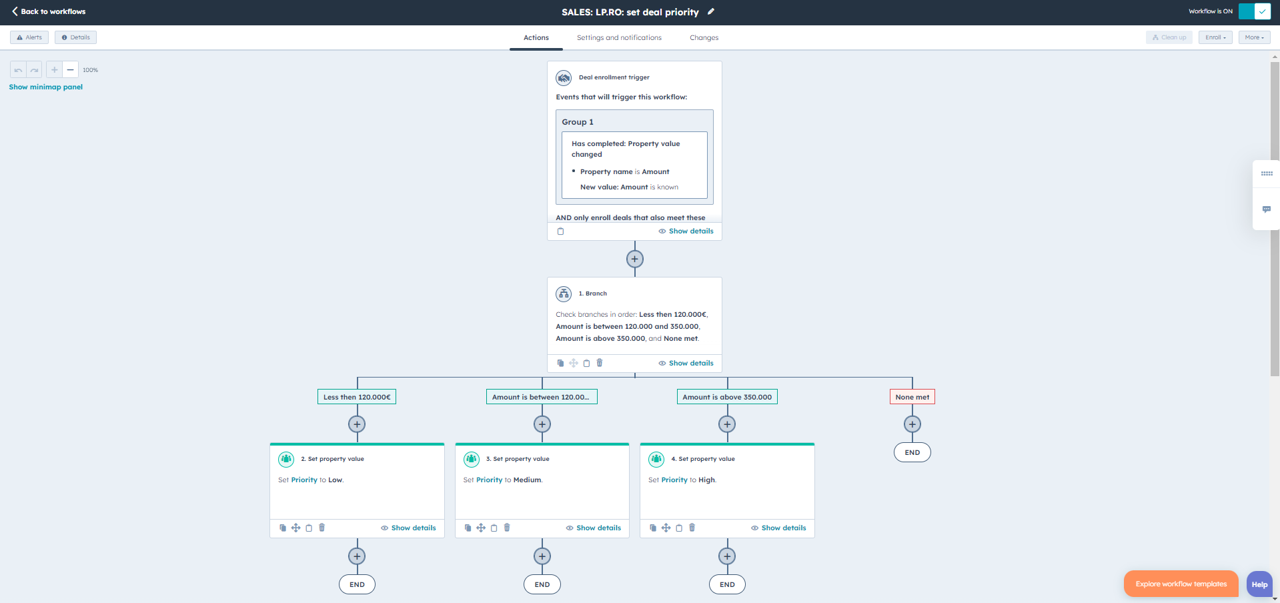Click Explore workflow templates button

click(x=1181, y=584)
